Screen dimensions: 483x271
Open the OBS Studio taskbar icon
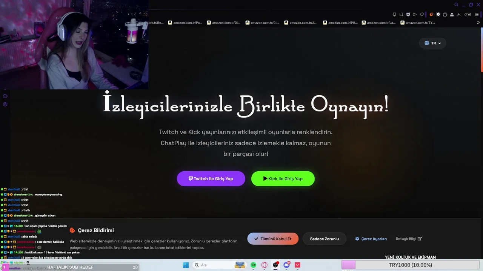point(275,265)
